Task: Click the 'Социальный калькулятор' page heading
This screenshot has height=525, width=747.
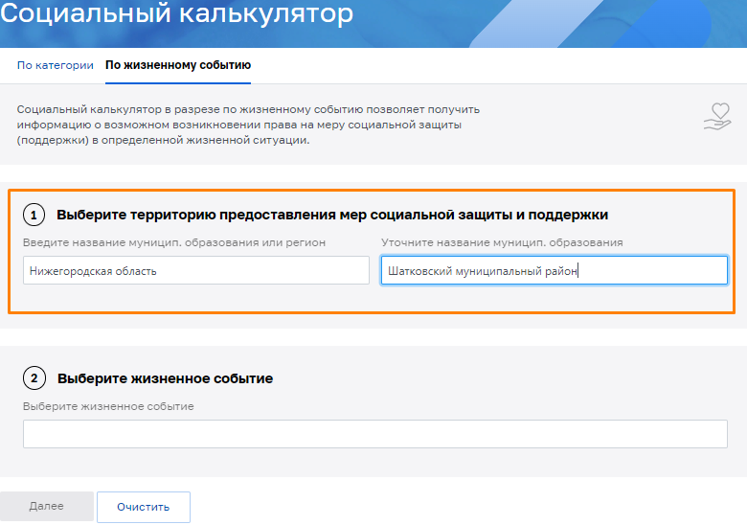Action: 177,13
